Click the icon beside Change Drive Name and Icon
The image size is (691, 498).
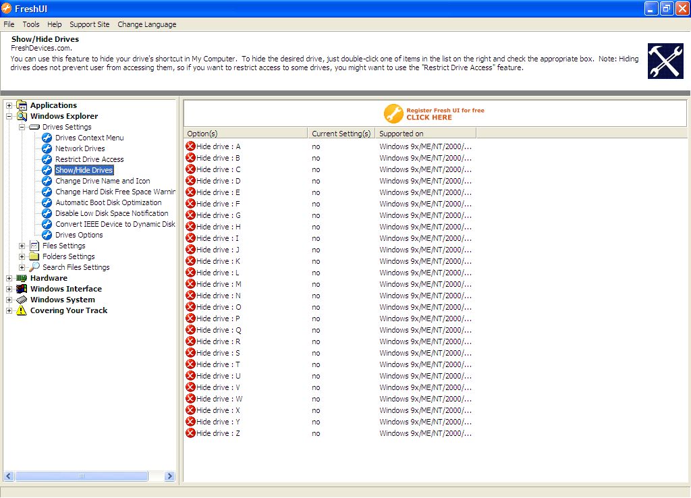47,181
